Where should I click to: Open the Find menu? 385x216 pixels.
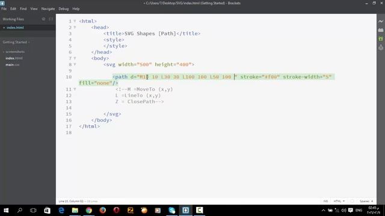[x=23, y=8]
